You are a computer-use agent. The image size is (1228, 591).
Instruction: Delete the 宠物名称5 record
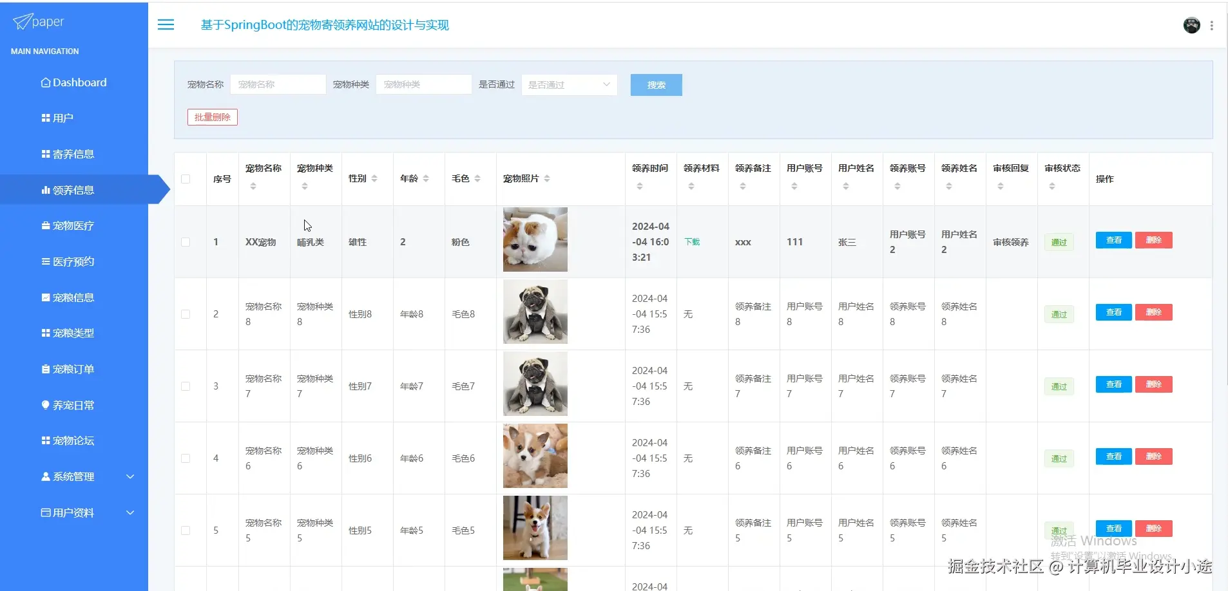(x=1153, y=529)
